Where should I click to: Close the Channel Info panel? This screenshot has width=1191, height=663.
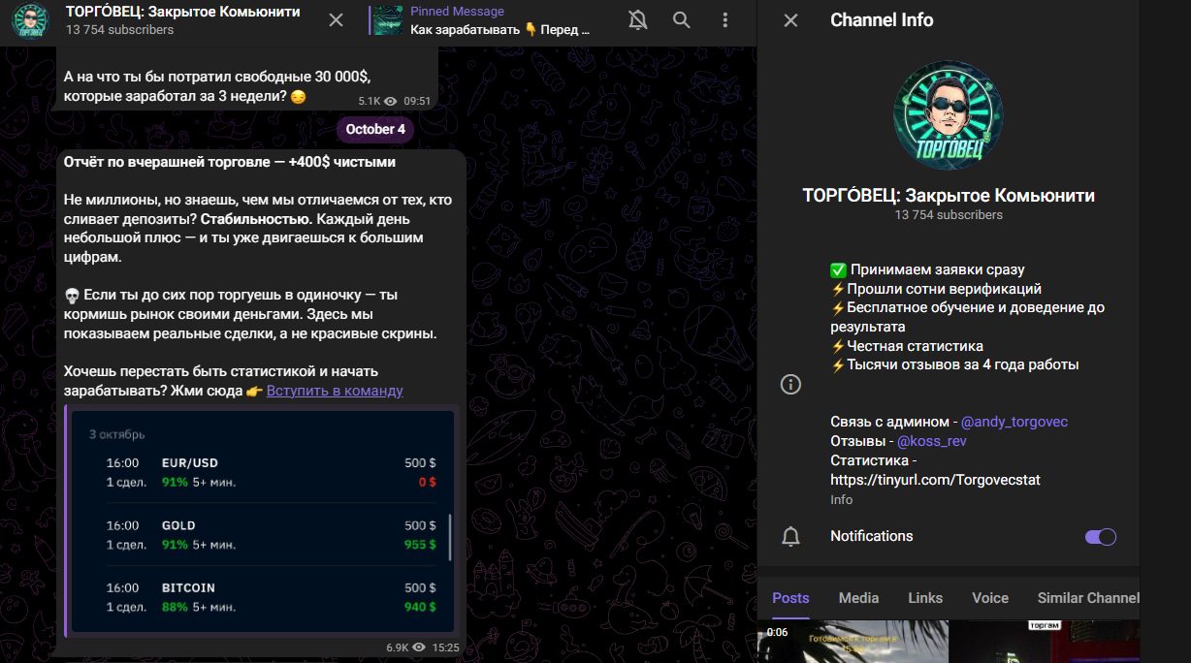[790, 20]
